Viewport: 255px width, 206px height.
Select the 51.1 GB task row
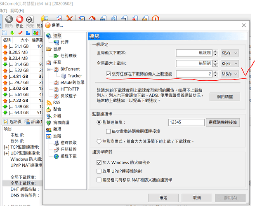tap(22, 47)
